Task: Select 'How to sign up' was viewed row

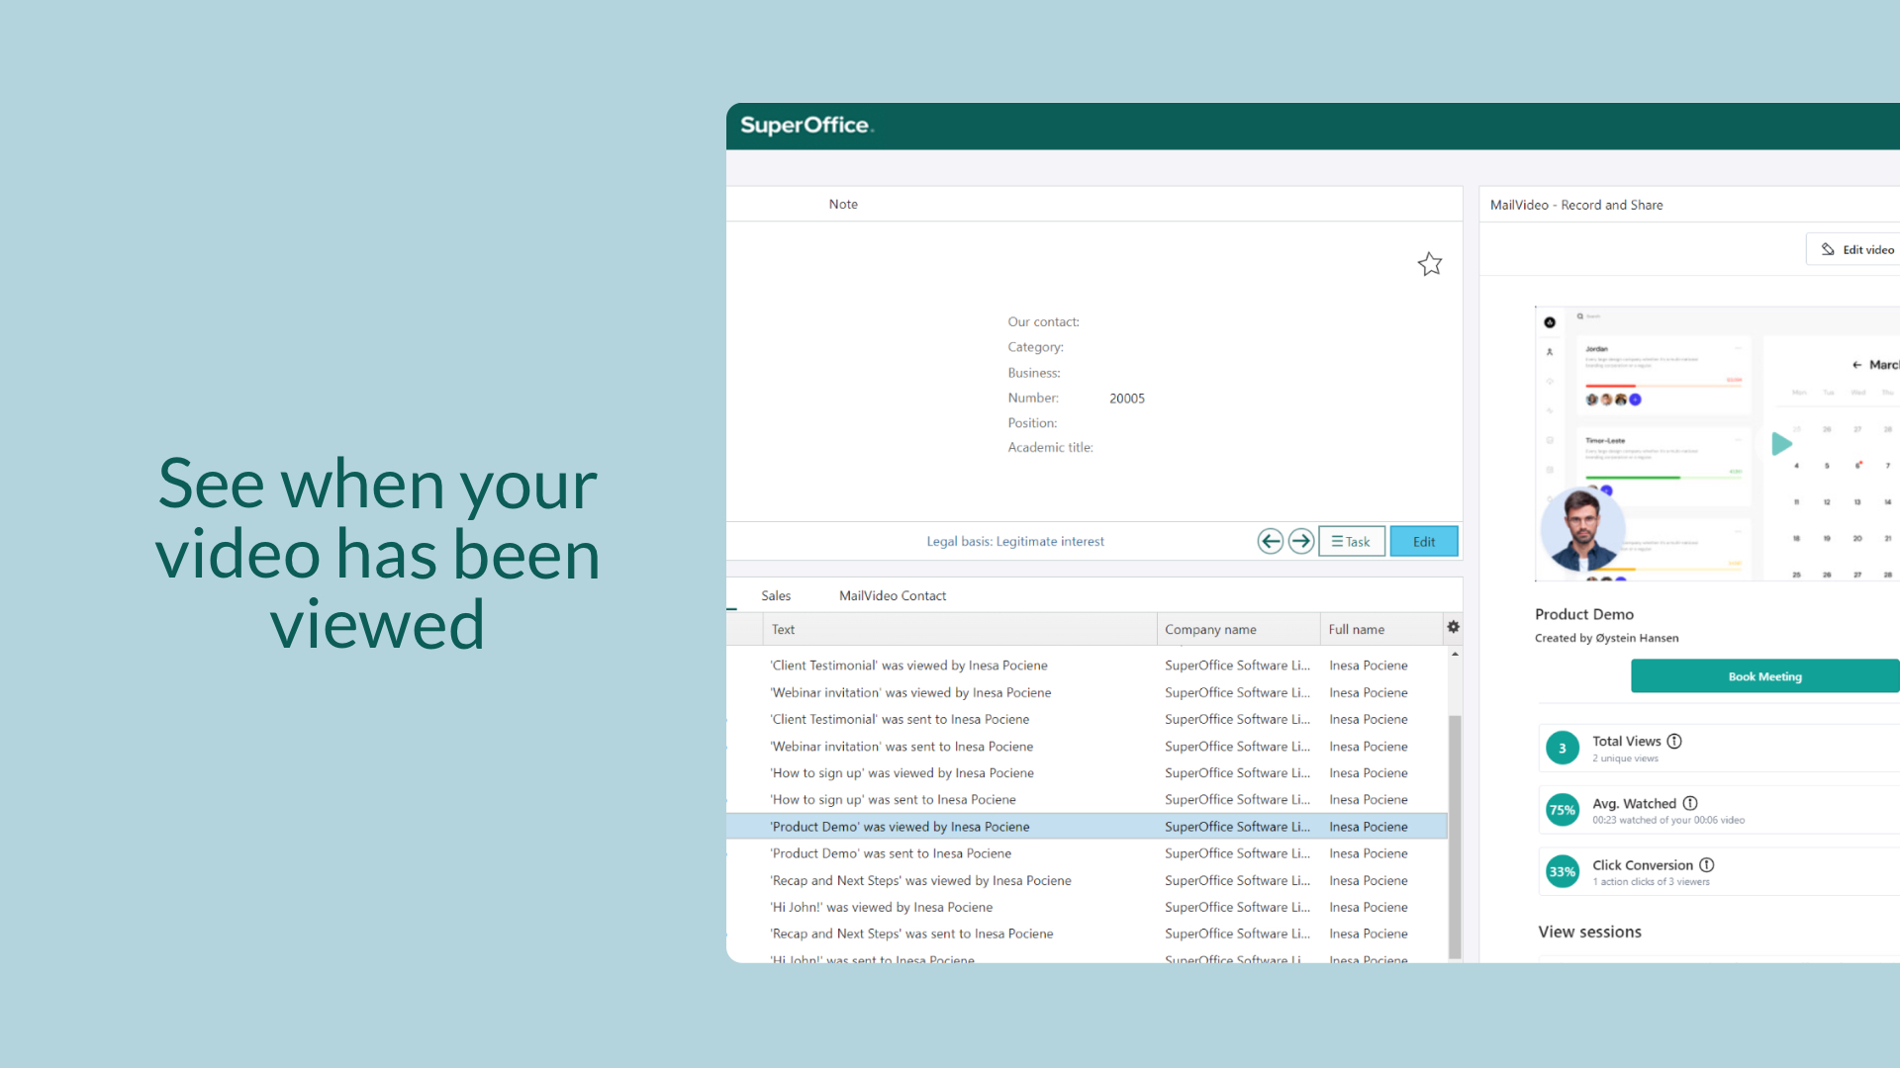Action: (1087, 772)
